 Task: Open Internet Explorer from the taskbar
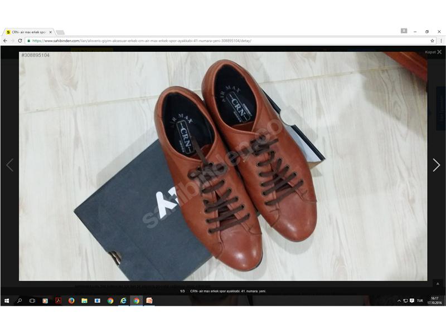pyautogui.click(x=123, y=301)
